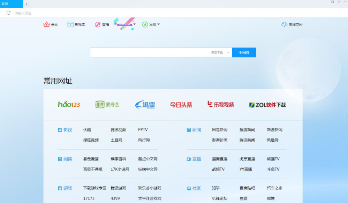Expand the promotional banner dropdown arrow
The width and height of the screenshot is (348, 203).
point(135,24)
